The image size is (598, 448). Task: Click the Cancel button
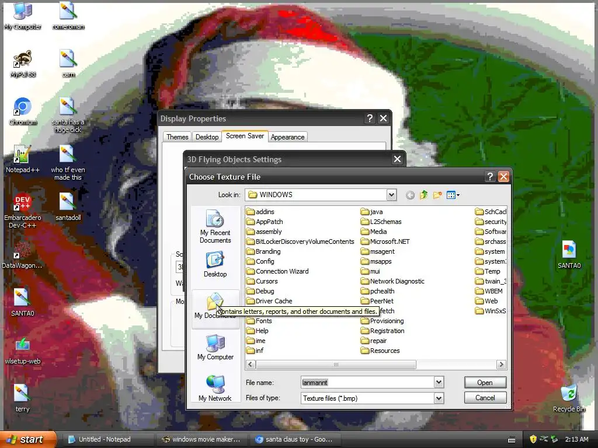(485, 398)
